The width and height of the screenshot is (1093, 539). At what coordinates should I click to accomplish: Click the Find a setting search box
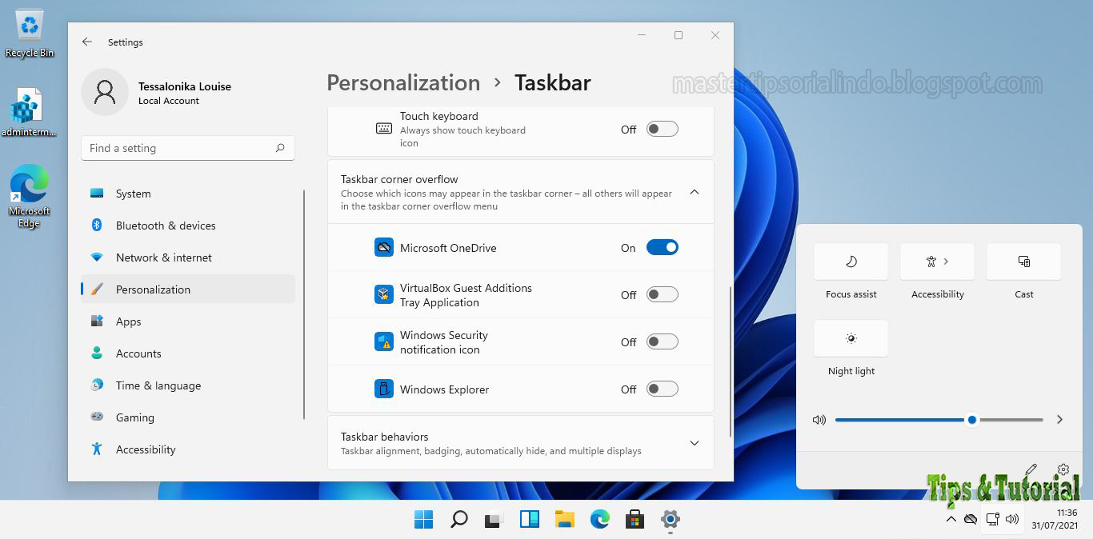187,148
